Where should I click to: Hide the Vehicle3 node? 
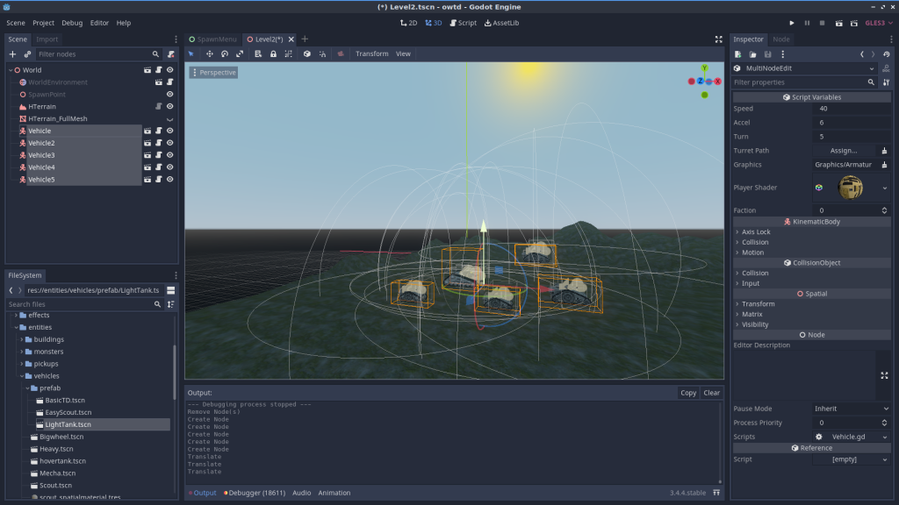coord(169,155)
